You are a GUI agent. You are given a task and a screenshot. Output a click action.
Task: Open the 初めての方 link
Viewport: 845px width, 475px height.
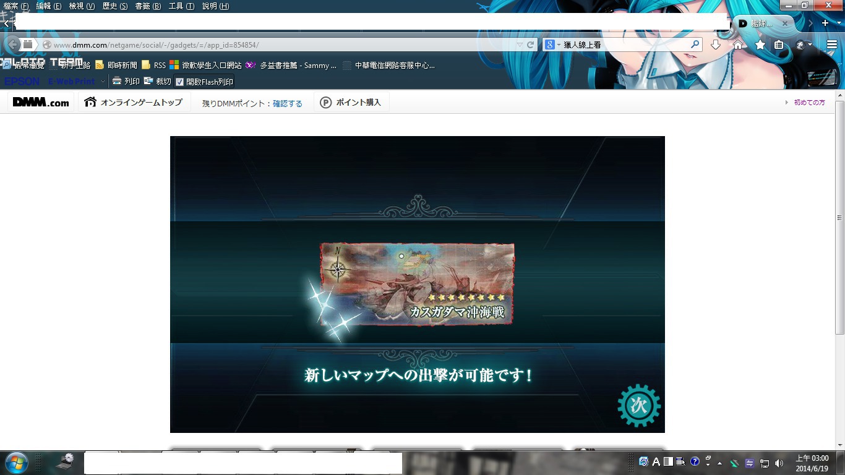(x=809, y=103)
